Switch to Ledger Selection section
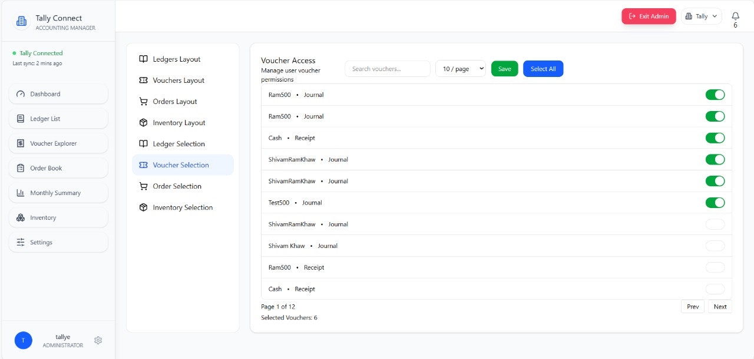 tap(183, 144)
